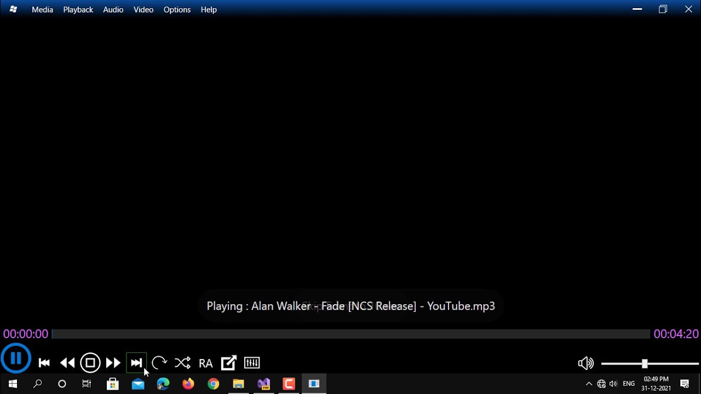Open the Help menu
Image resolution: width=701 pixels, height=394 pixels.
[x=209, y=10]
